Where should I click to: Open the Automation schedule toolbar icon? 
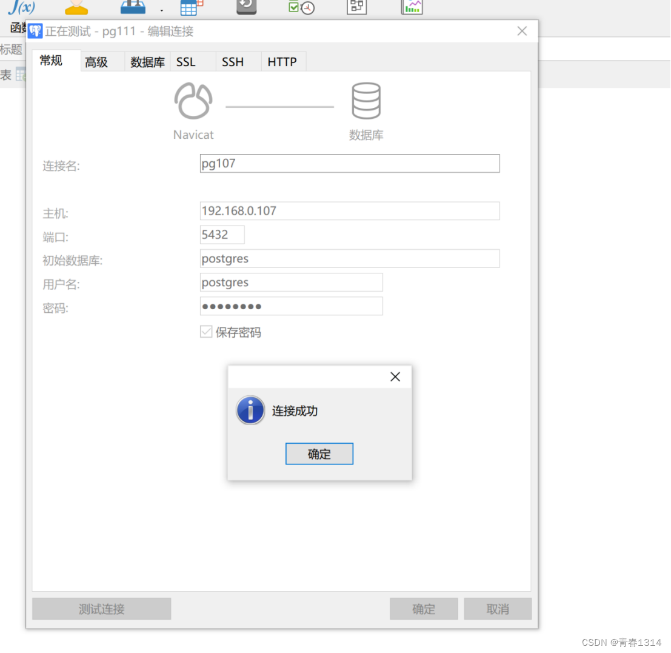tap(301, 7)
